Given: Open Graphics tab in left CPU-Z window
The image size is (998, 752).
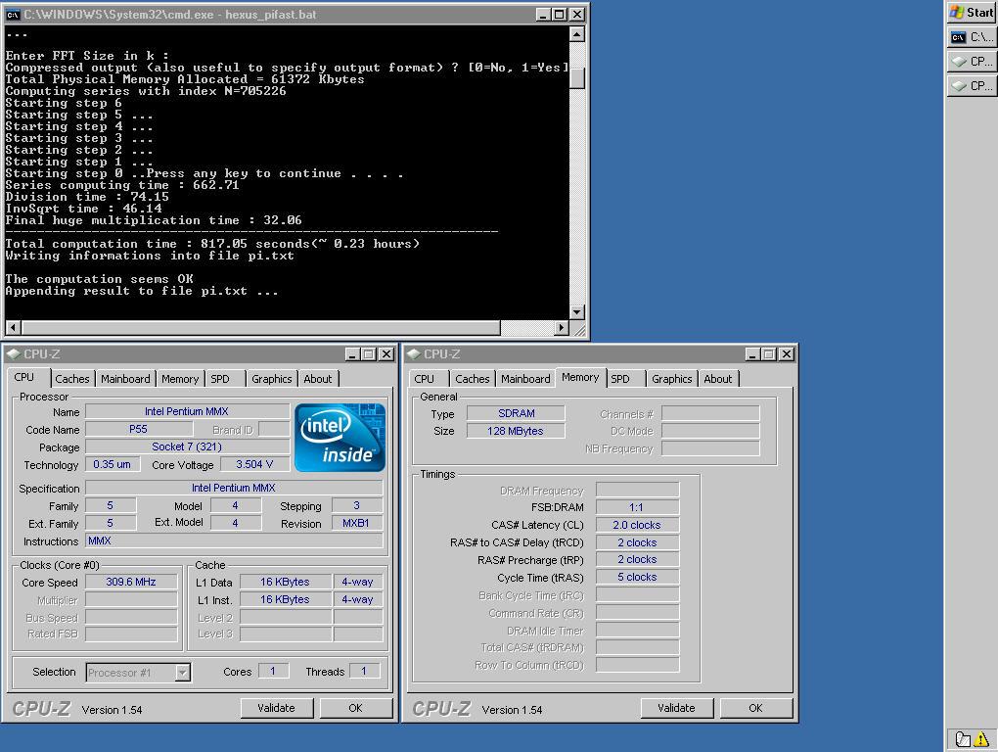Looking at the screenshot, I should click(272, 379).
